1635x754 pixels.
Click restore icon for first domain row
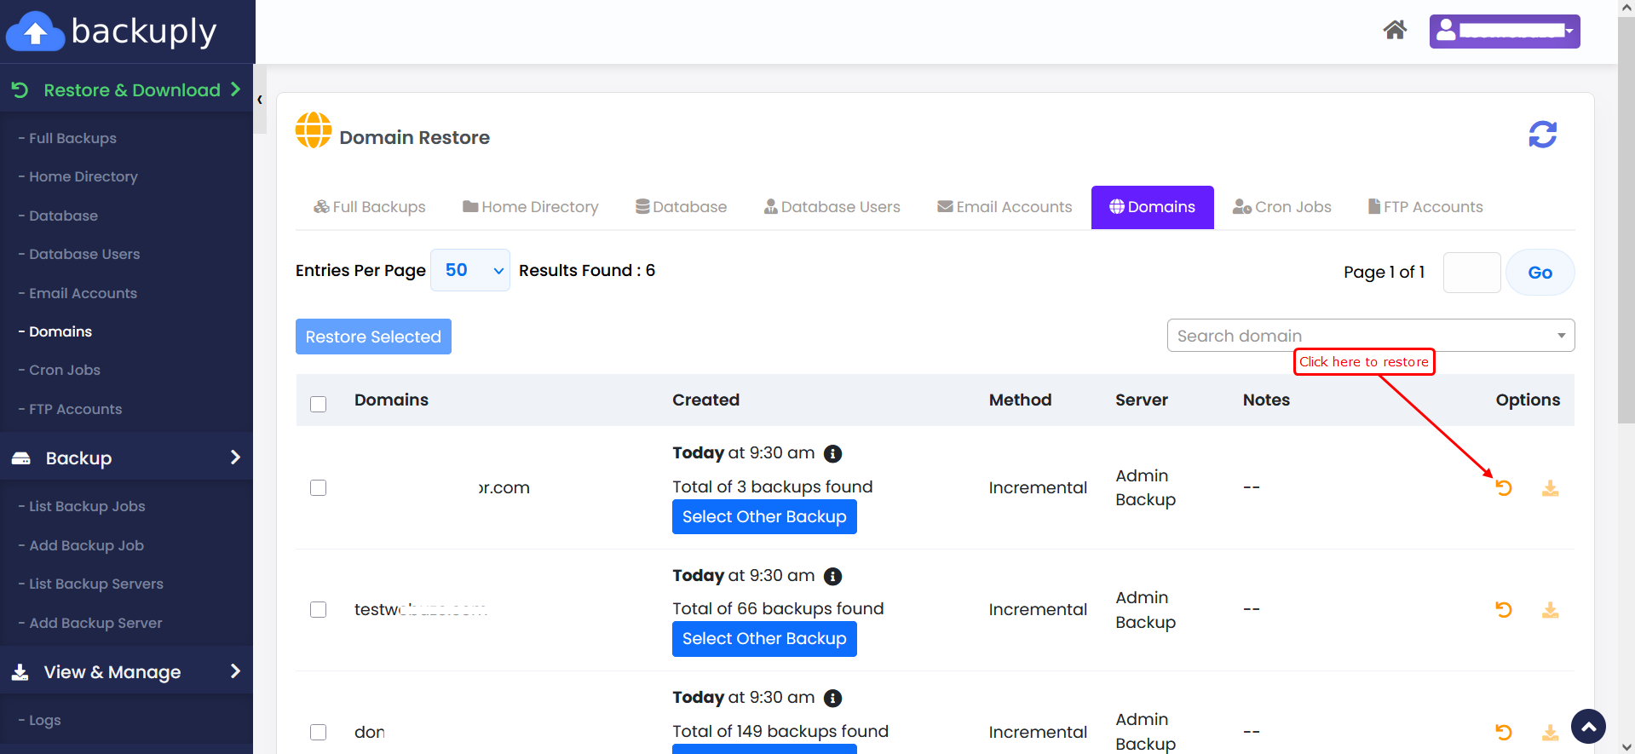coord(1504,488)
